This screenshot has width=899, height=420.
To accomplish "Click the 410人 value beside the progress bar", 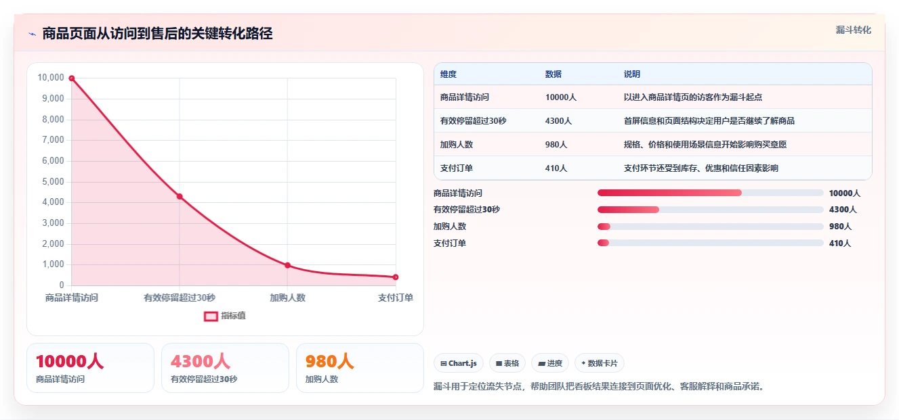I will tap(840, 243).
